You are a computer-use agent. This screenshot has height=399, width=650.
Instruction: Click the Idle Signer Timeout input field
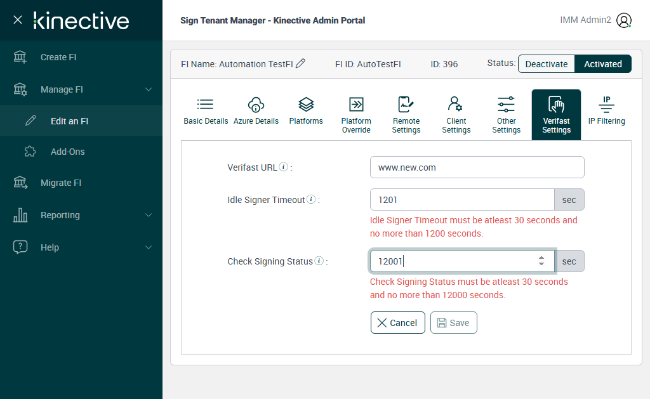click(x=462, y=200)
